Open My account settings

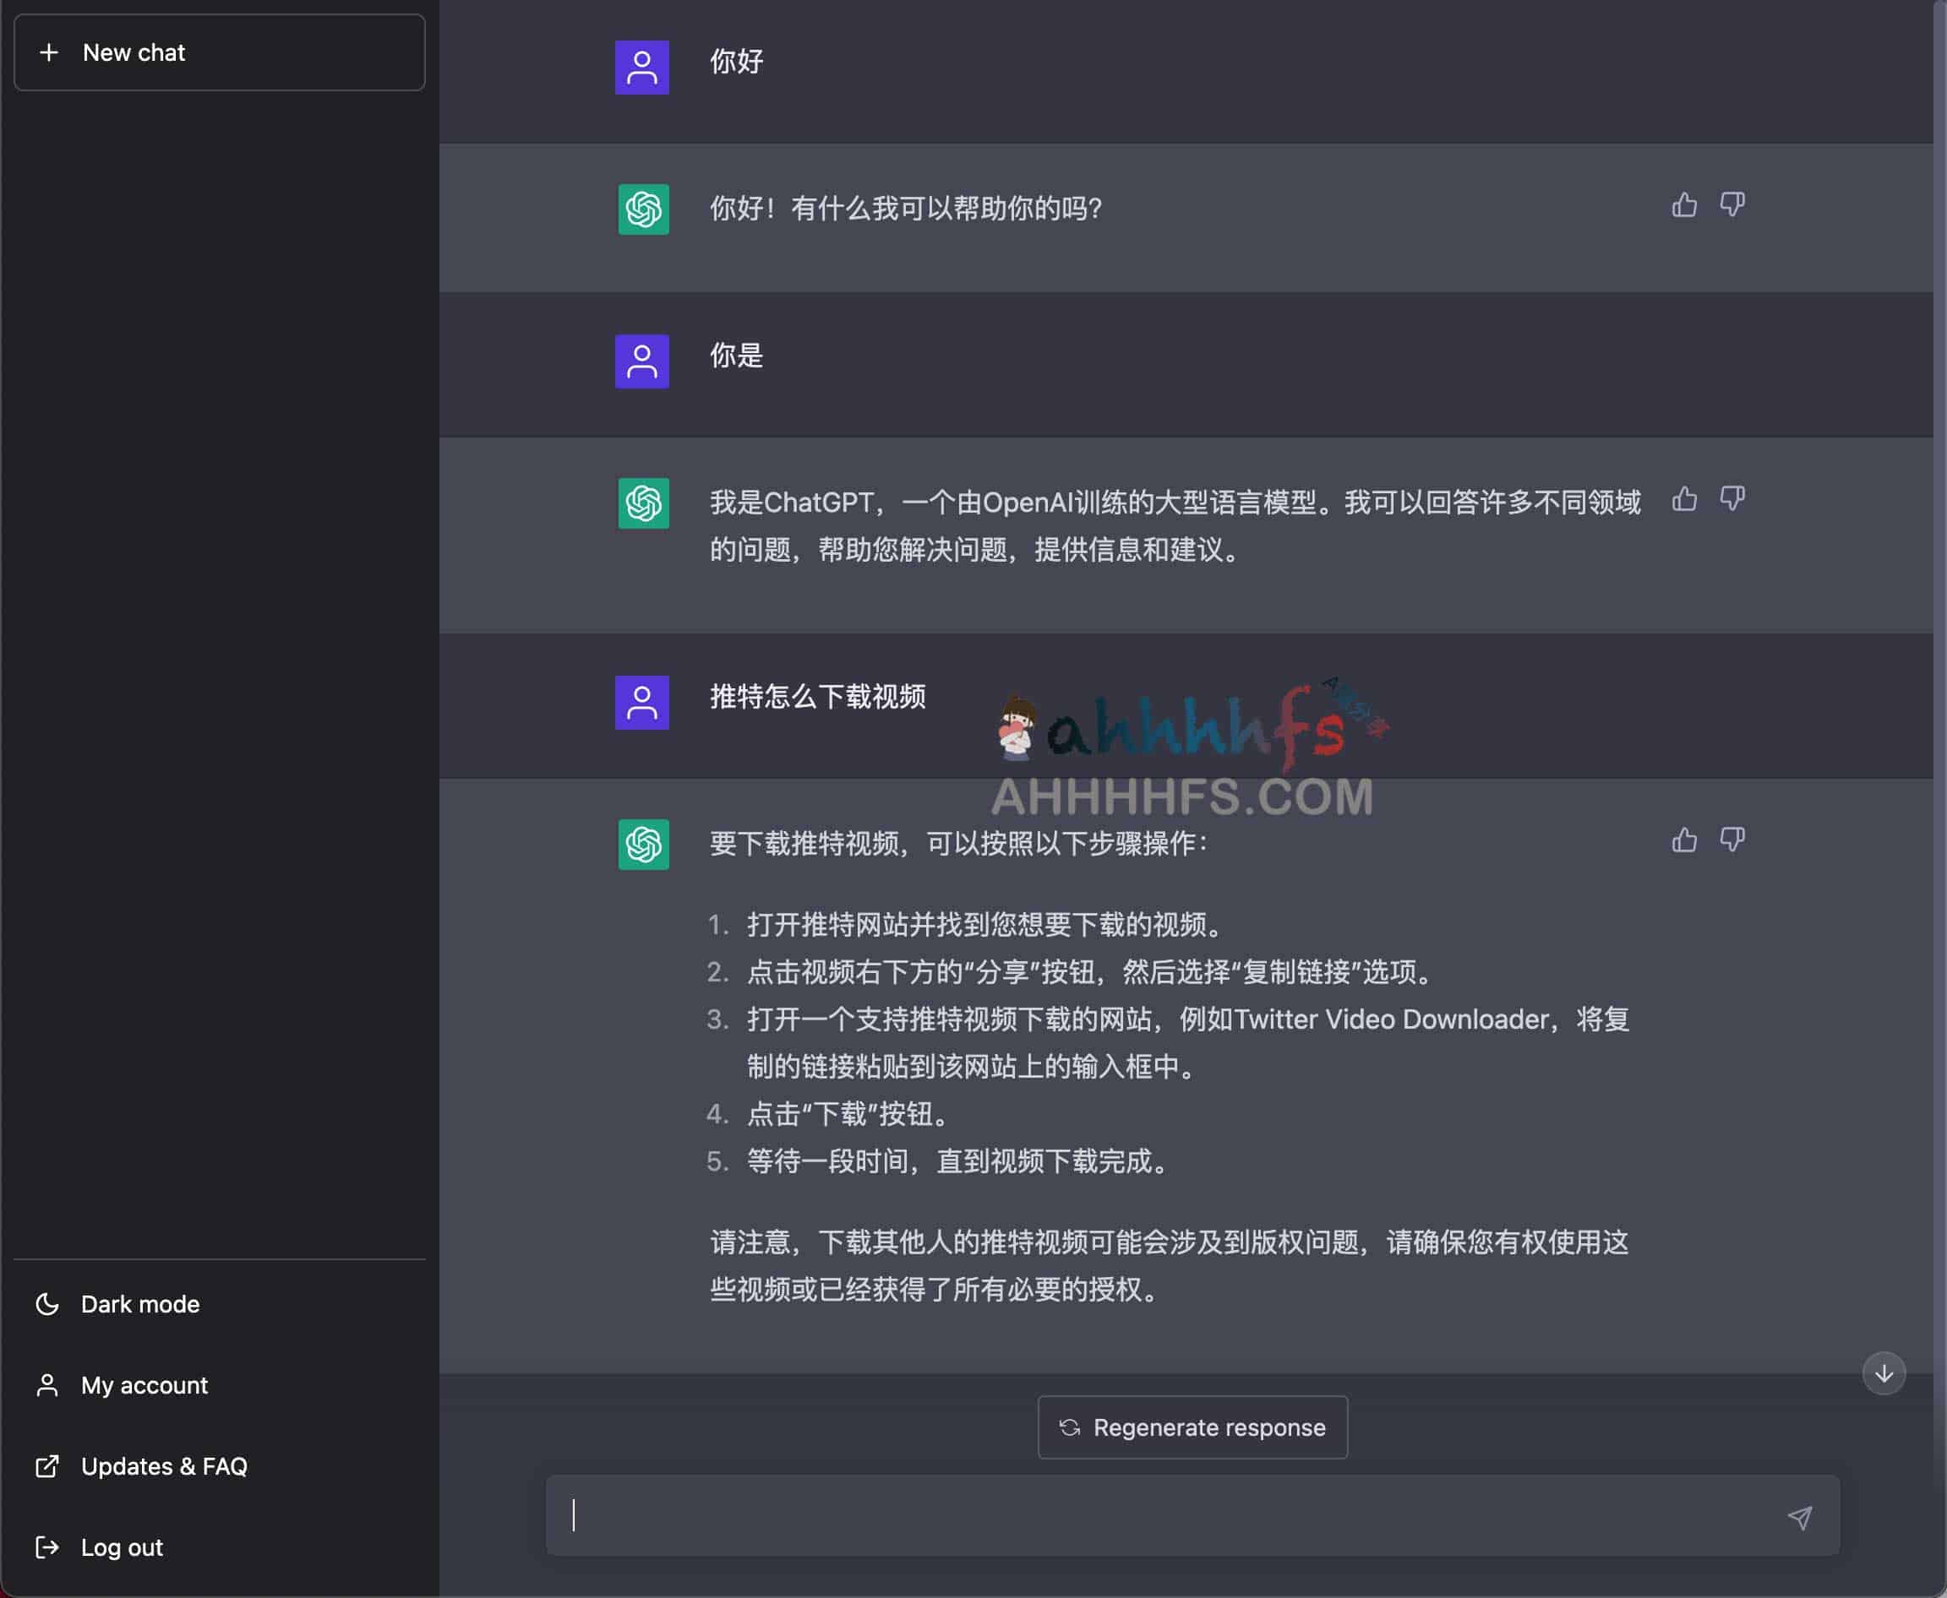tap(144, 1384)
